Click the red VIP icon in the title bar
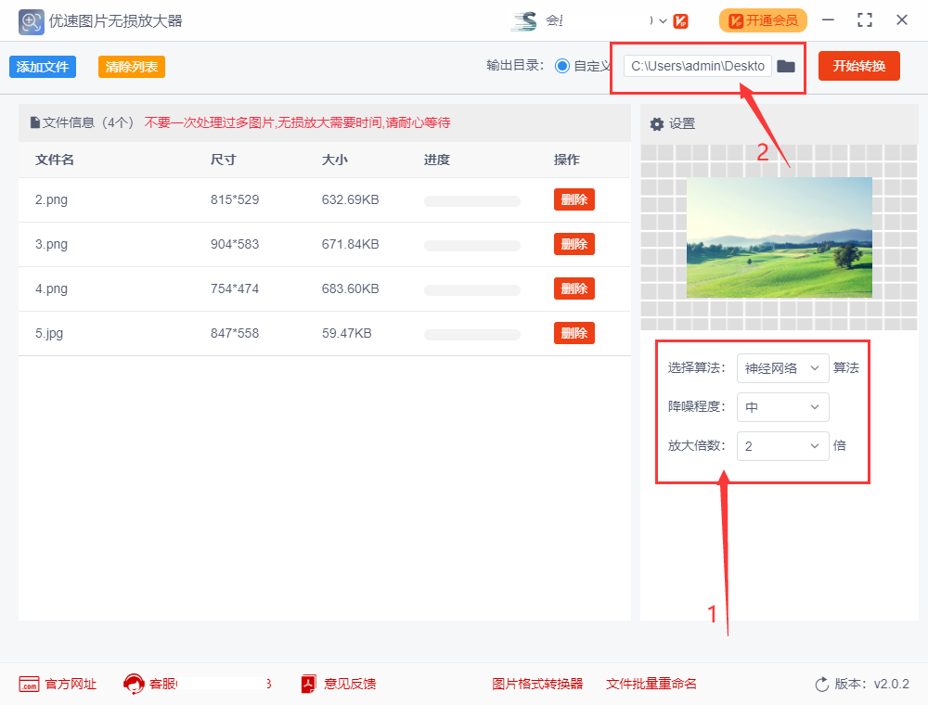 click(x=682, y=20)
